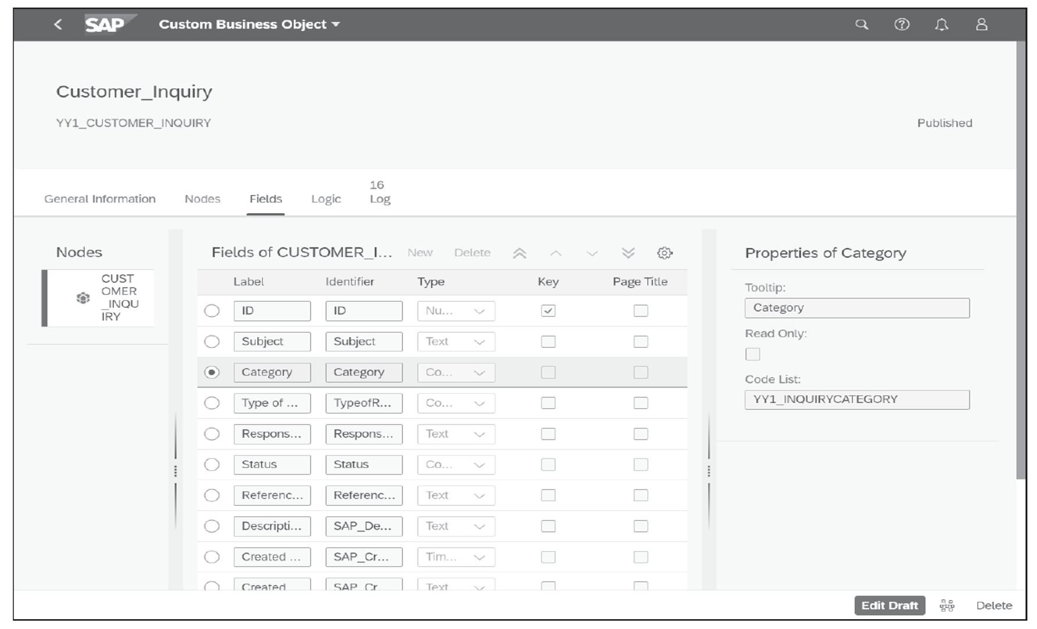Open the General Information tab
1037x629 pixels.
[99, 199]
